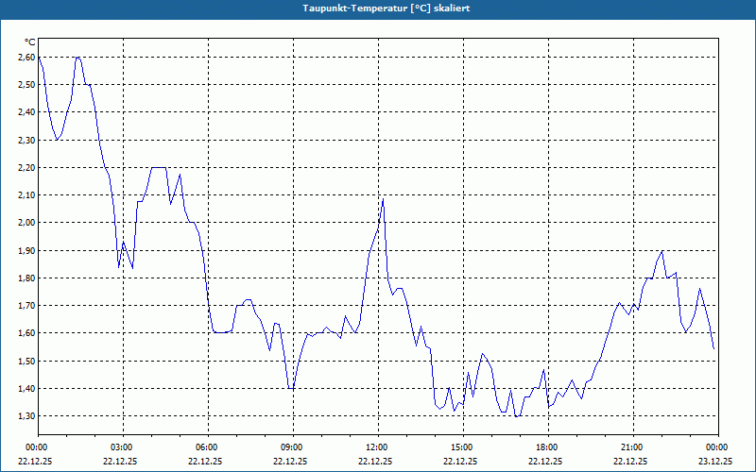Select the 1,30 y-axis value
756x472 pixels.
(x=26, y=415)
